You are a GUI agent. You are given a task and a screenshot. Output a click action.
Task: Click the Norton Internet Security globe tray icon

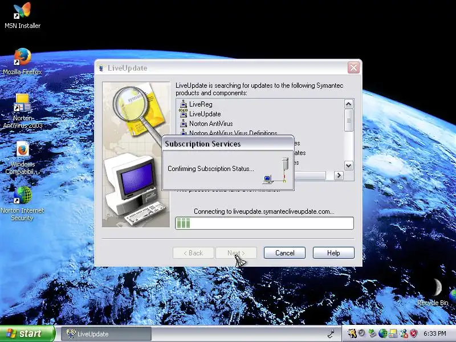pos(382,333)
